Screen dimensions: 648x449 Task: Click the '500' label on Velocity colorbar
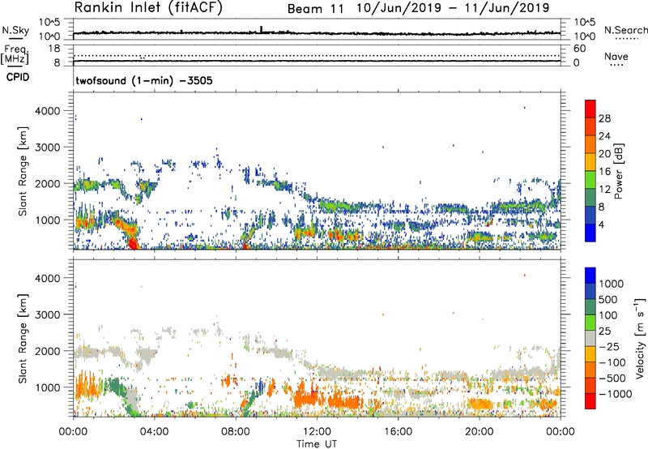click(x=607, y=300)
